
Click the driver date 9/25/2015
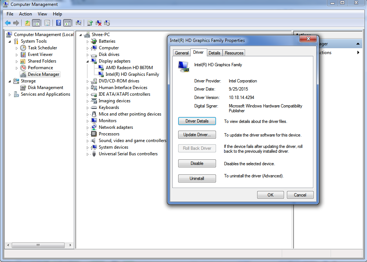point(238,89)
